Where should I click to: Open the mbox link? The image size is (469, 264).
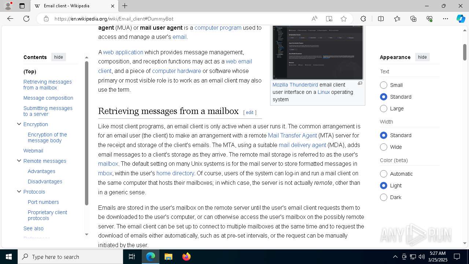[x=105, y=173]
